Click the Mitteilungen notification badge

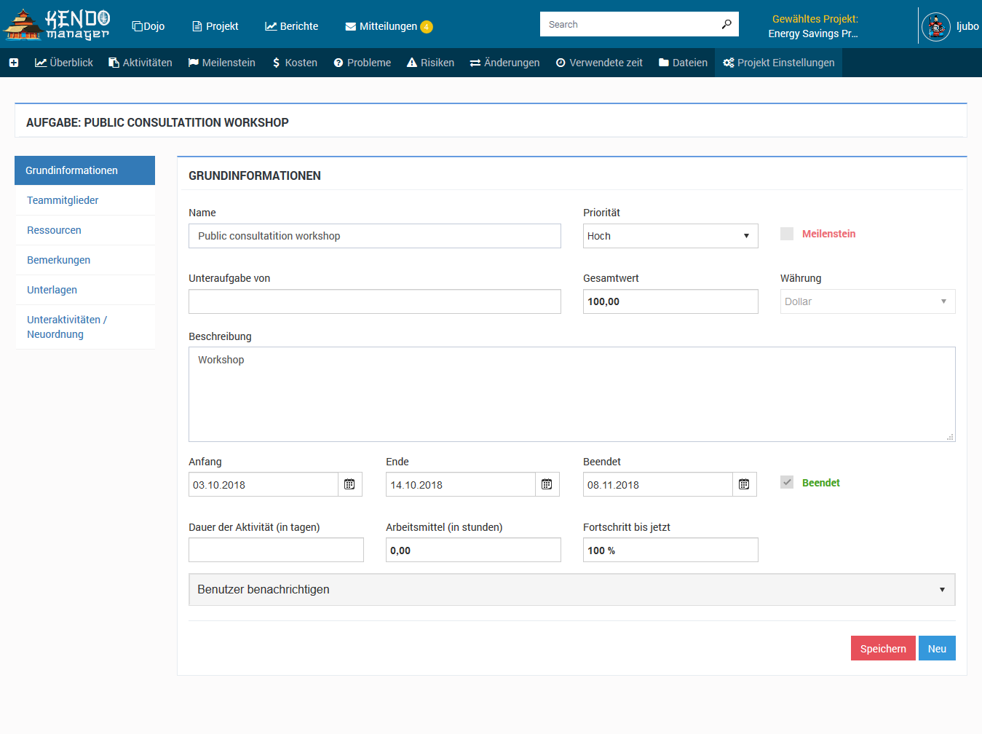pos(427,27)
